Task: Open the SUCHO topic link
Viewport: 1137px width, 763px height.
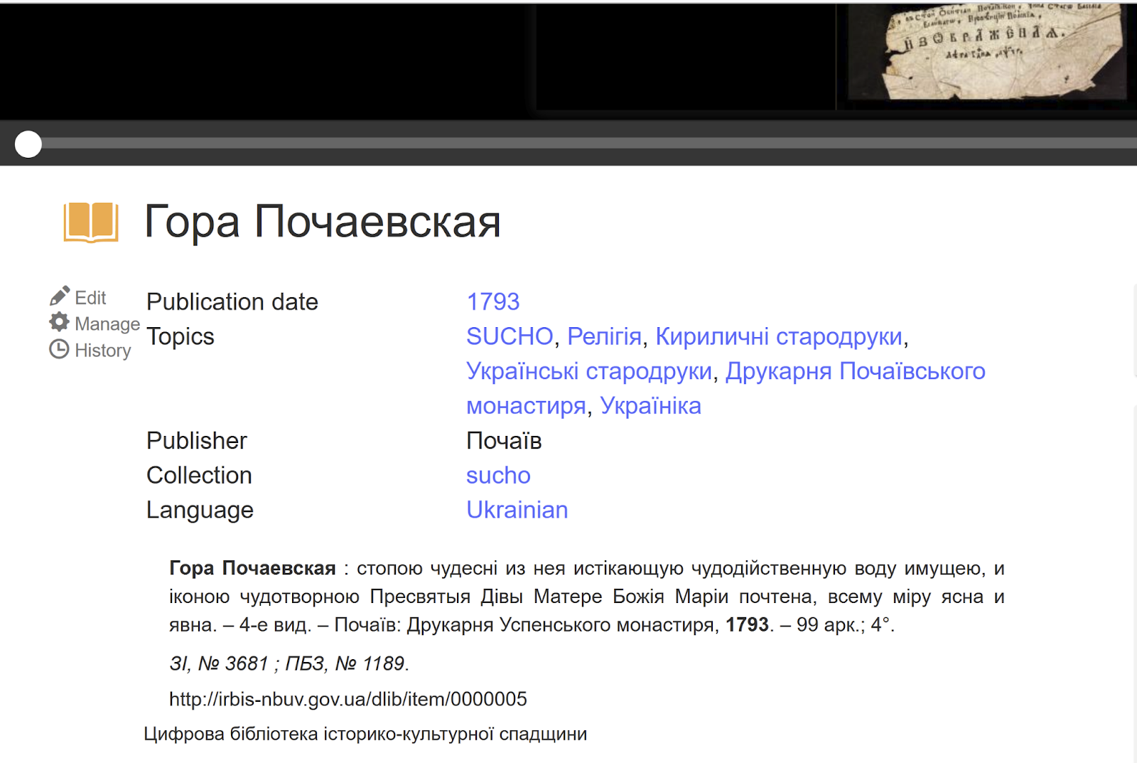Action: click(510, 336)
